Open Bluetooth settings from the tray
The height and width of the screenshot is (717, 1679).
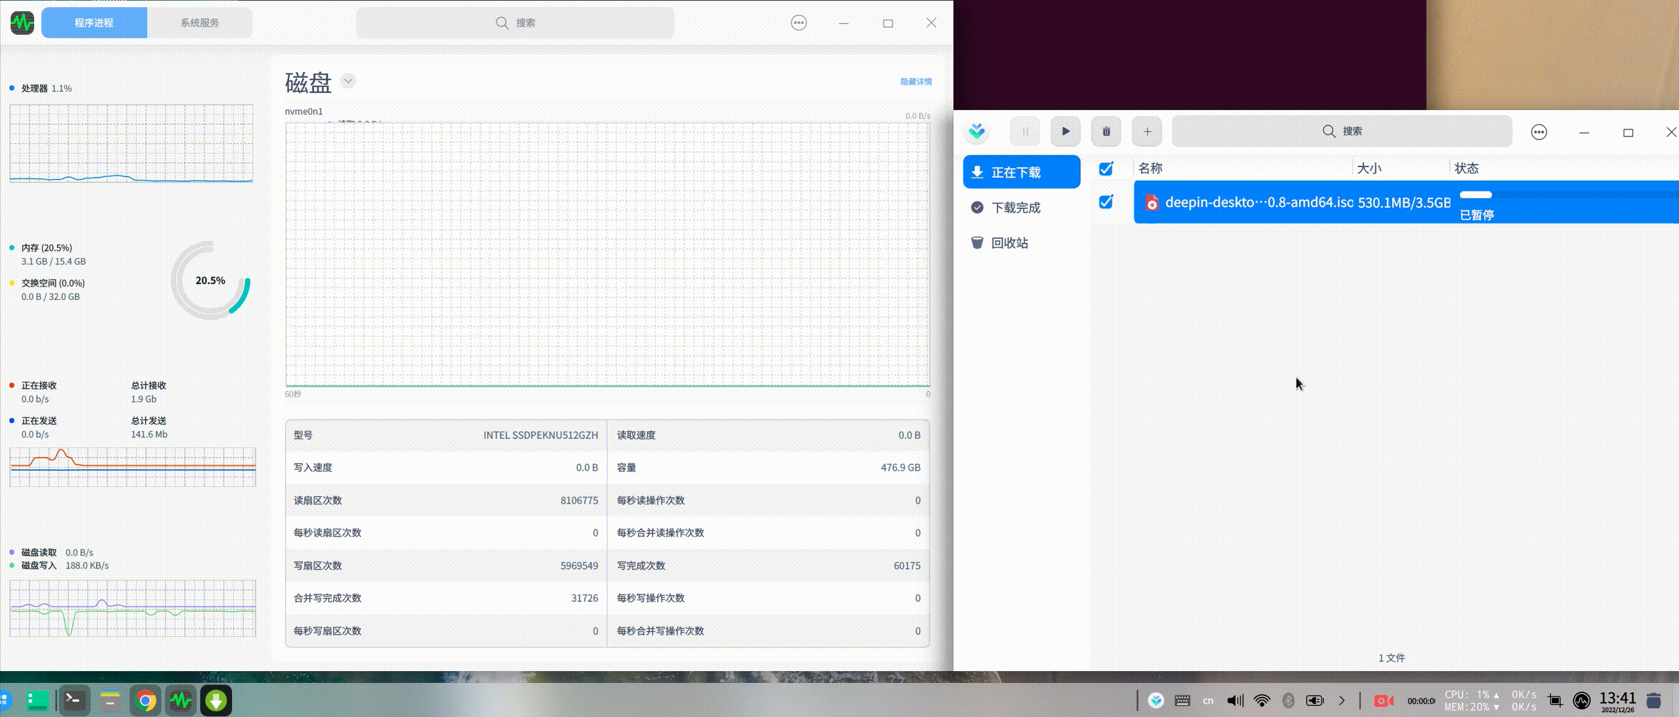[1287, 701]
